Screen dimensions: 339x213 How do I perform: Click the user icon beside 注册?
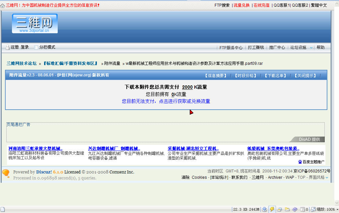click(x=8, y=47)
